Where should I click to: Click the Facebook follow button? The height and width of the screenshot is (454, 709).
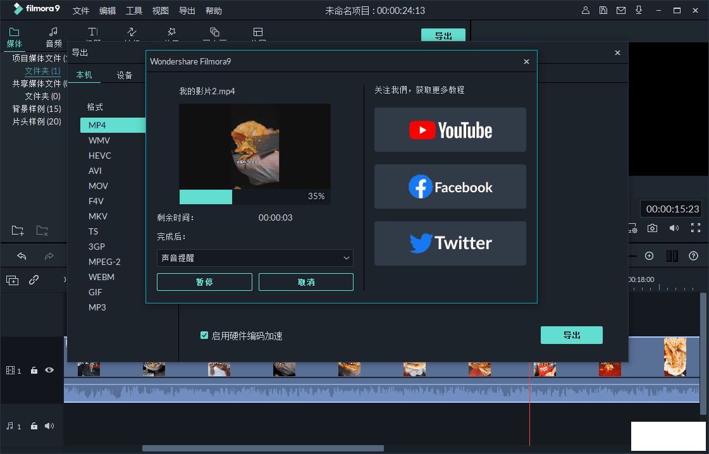pyautogui.click(x=450, y=187)
